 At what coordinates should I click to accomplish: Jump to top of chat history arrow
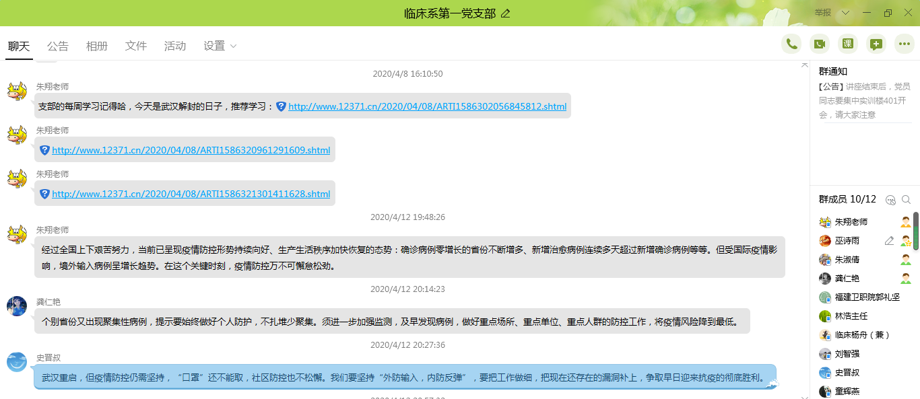[804, 65]
